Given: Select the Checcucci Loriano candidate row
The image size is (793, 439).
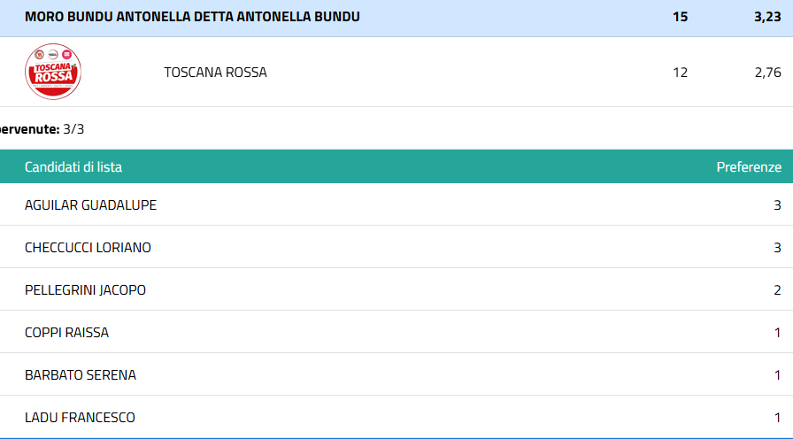Looking at the screenshot, I should (88, 248).
